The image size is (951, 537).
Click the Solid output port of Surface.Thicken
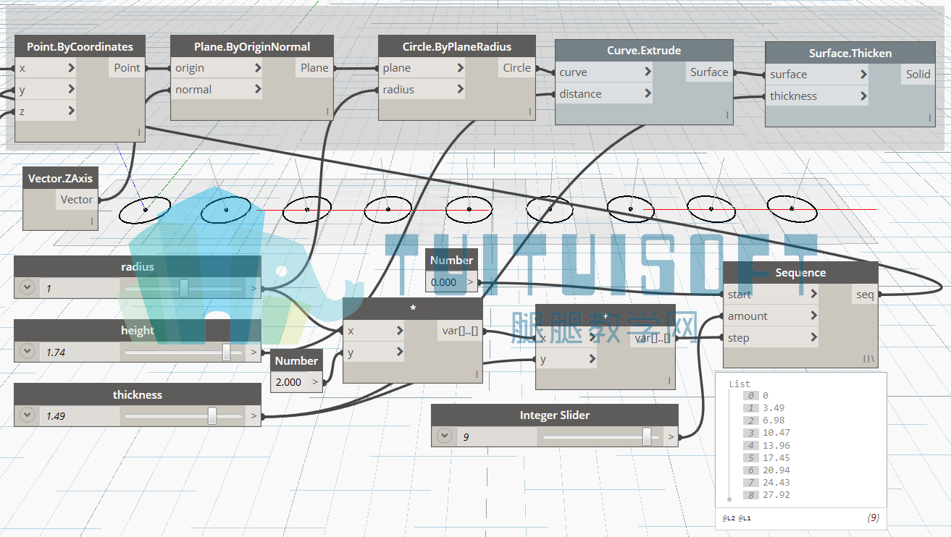coord(918,75)
